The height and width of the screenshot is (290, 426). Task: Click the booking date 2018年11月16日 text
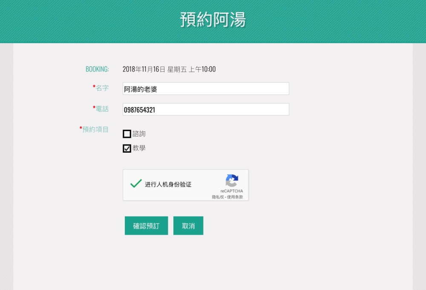click(x=144, y=69)
